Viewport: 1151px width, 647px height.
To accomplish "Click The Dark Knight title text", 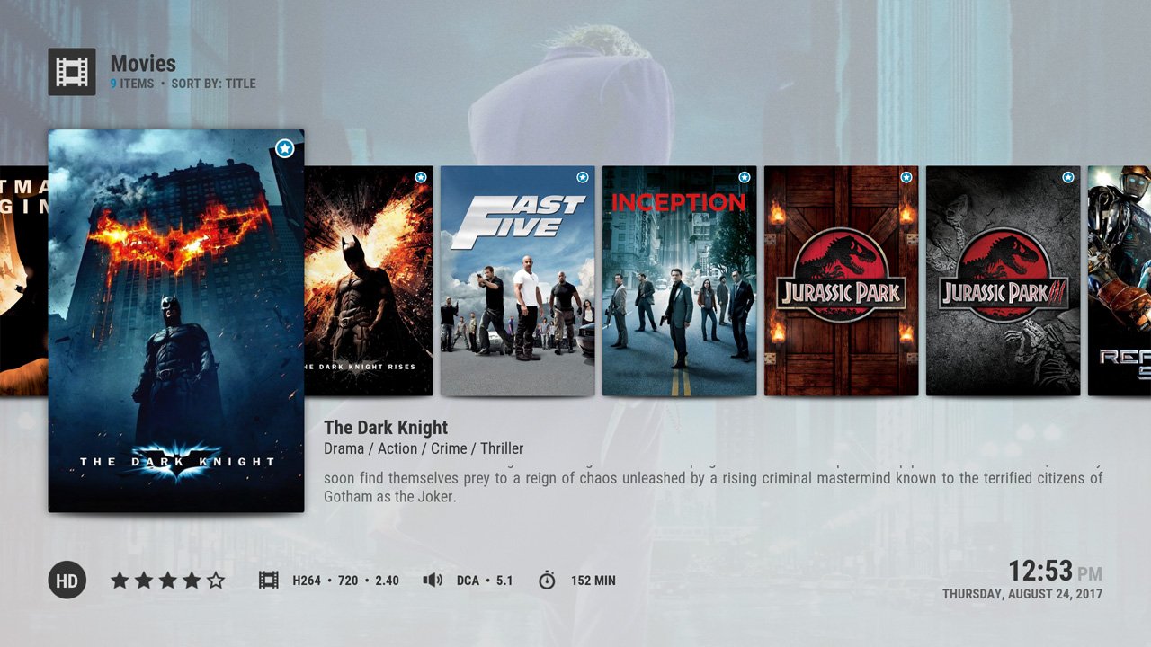I will coord(385,428).
